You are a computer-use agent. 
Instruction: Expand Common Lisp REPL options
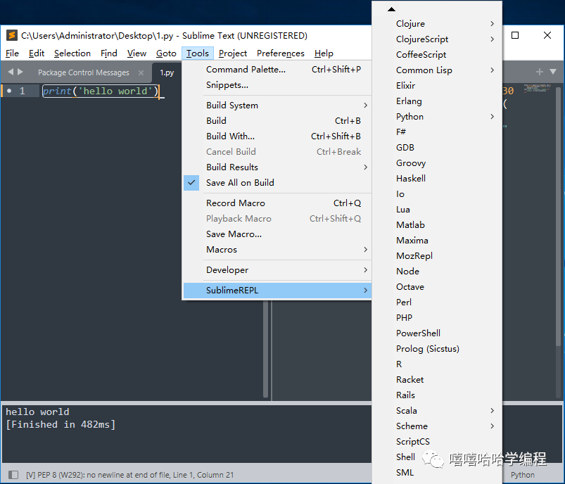pyautogui.click(x=437, y=70)
